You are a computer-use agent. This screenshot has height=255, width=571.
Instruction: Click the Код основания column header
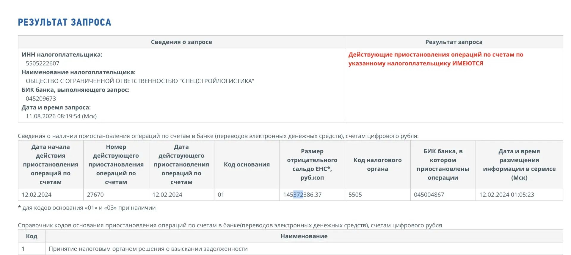point(247,164)
